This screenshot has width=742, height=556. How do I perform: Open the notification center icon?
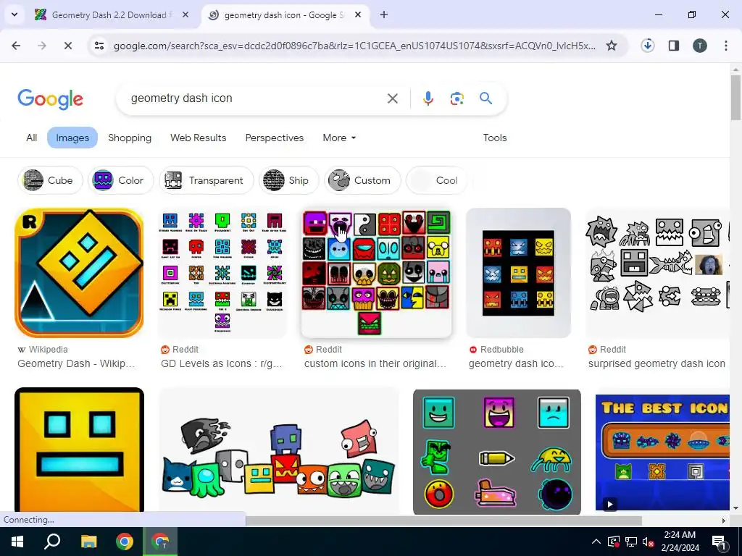tap(720, 542)
